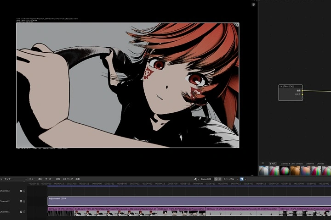Toggle mute checkbox for Channel 3
Image resolution: width=331 pixels, height=220 pixels.
click(x=21, y=191)
